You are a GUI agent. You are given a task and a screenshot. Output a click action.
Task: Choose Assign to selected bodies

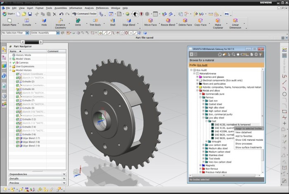pyautogui.click(x=249, y=129)
